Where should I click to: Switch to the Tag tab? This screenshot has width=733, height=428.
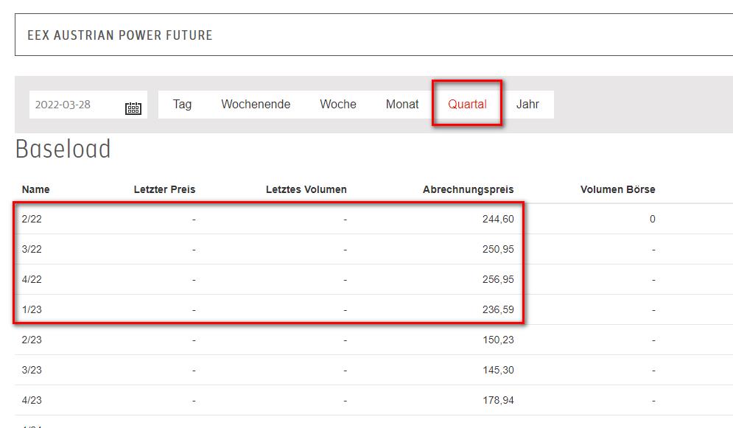click(x=182, y=104)
